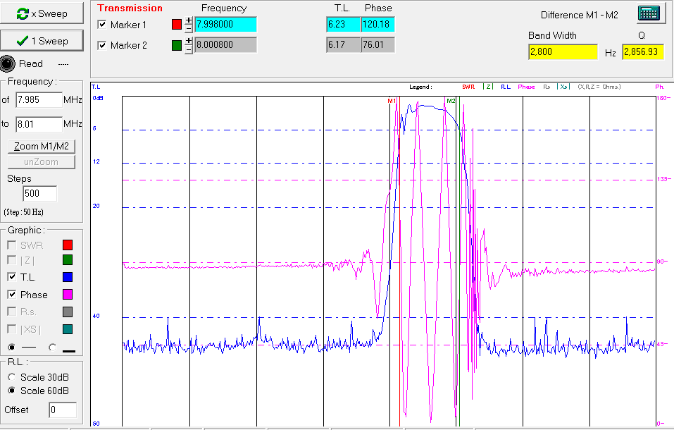Focus the Steps field showing 500
This screenshot has width=674, height=430.
(x=39, y=194)
